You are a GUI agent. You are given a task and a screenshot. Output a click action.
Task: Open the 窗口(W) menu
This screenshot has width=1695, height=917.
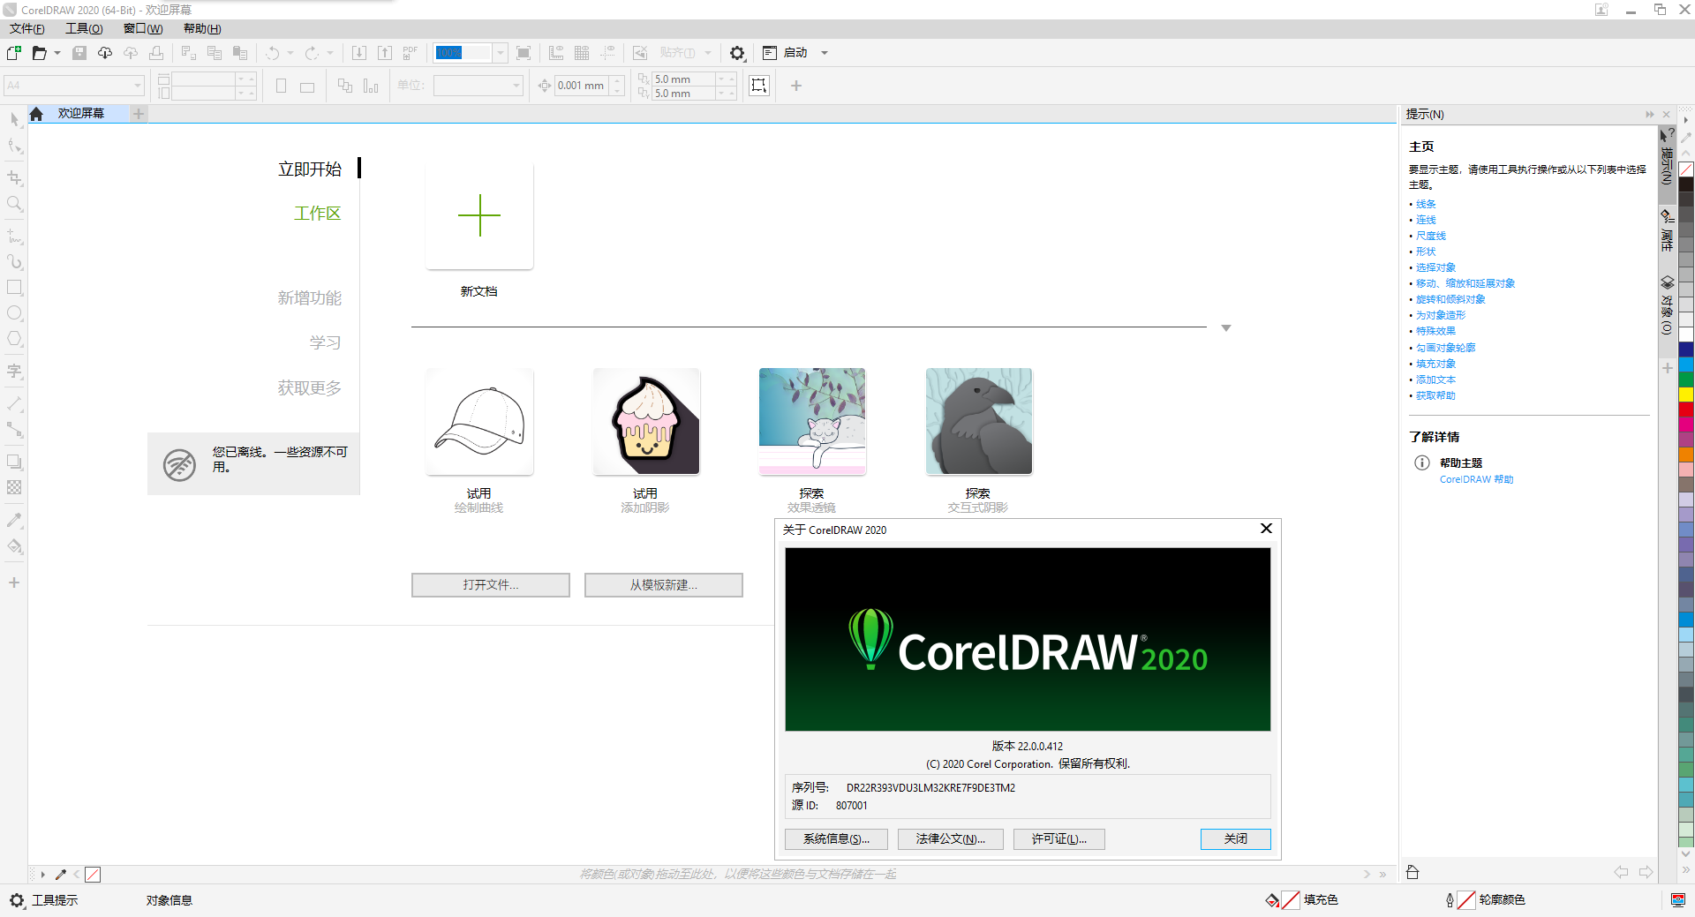[x=143, y=28]
